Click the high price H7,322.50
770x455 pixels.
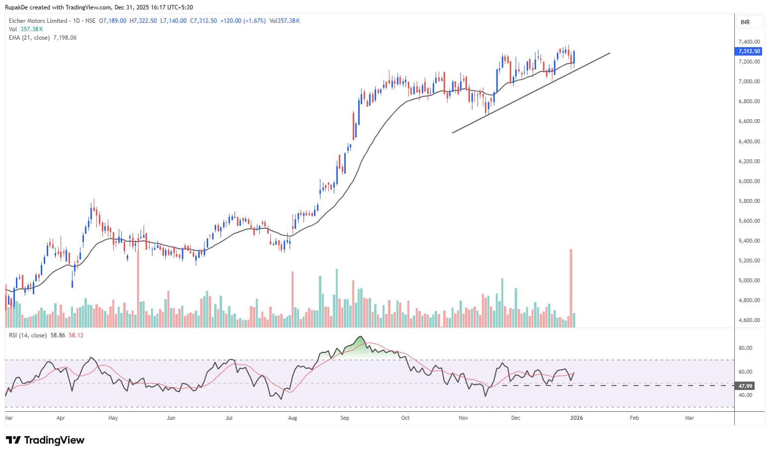(143, 21)
